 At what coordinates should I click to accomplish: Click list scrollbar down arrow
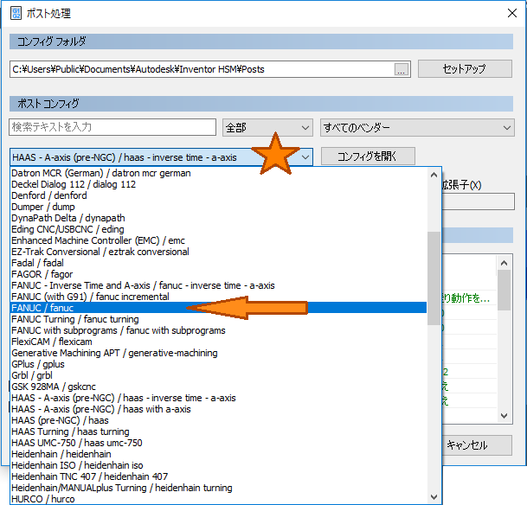pos(434,496)
